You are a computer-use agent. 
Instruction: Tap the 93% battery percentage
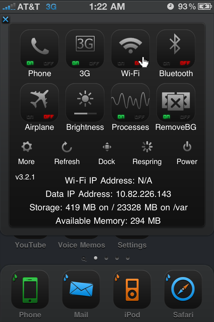(x=187, y=7)
